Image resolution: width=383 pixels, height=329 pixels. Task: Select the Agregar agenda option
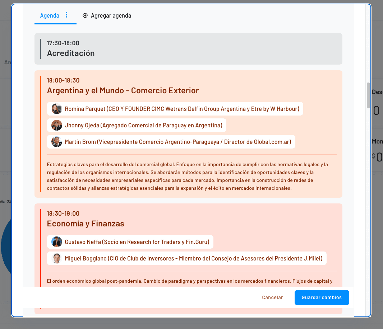tap(107, 15)
